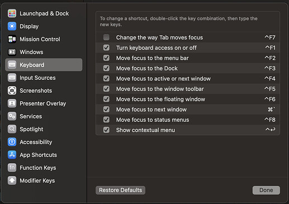Click the ^F3 shortcut key combination
Image resolution: width=289 pixels, height=204 pixels.
tap(270, 68)
